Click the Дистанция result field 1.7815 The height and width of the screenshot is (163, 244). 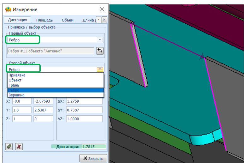click(93, 147)
